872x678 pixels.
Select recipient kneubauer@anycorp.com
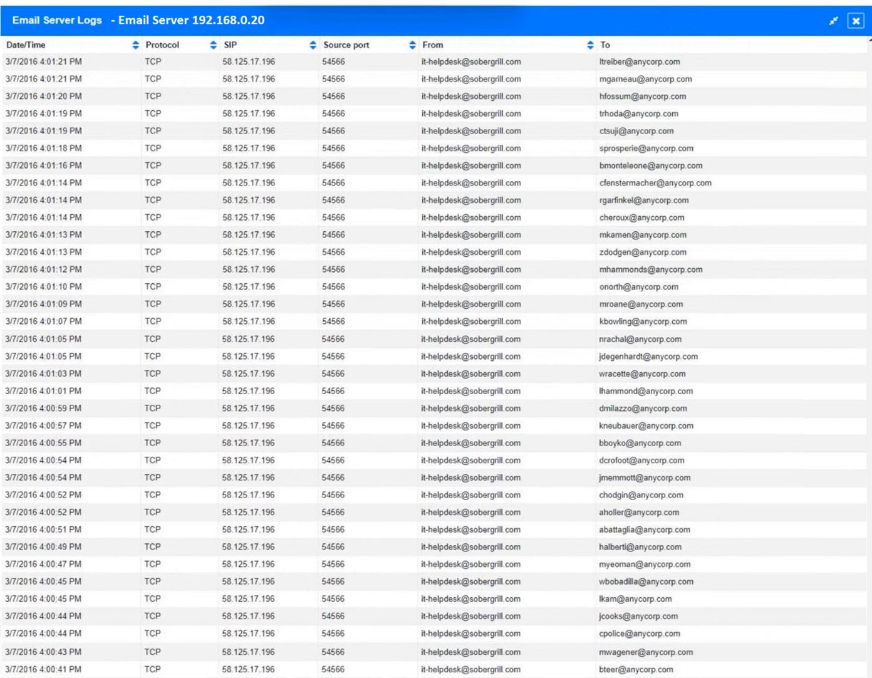point(646,426)
